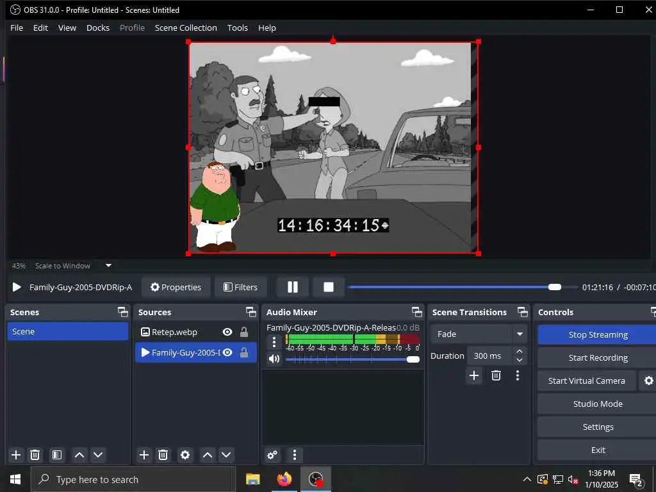Image resolution: width=656 pixels, height=492 pixels.
Task: Open Audio Mixer bottom three-dot menu
Action: (295, 455)
